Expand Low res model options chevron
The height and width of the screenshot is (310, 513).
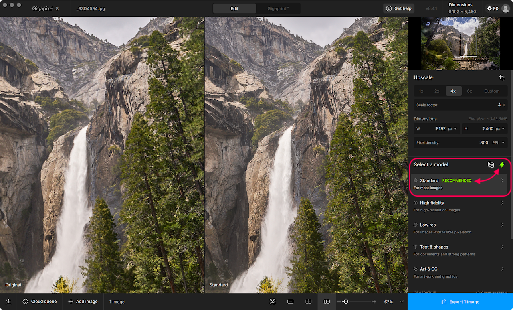(x=502, y=225)
